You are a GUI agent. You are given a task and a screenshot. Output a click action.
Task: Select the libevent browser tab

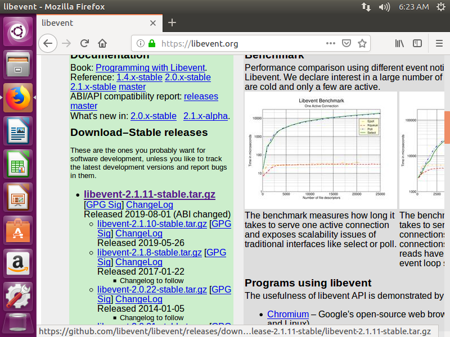click(100, 23)
